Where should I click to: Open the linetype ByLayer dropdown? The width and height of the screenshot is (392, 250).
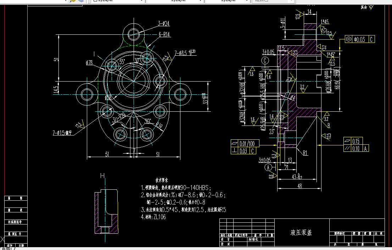[200, 1]
